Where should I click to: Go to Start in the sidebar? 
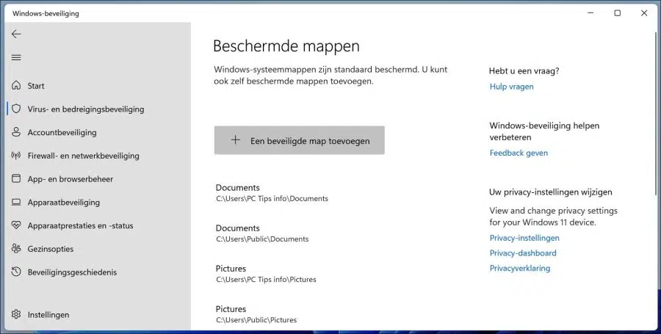(x=36, y=86)
